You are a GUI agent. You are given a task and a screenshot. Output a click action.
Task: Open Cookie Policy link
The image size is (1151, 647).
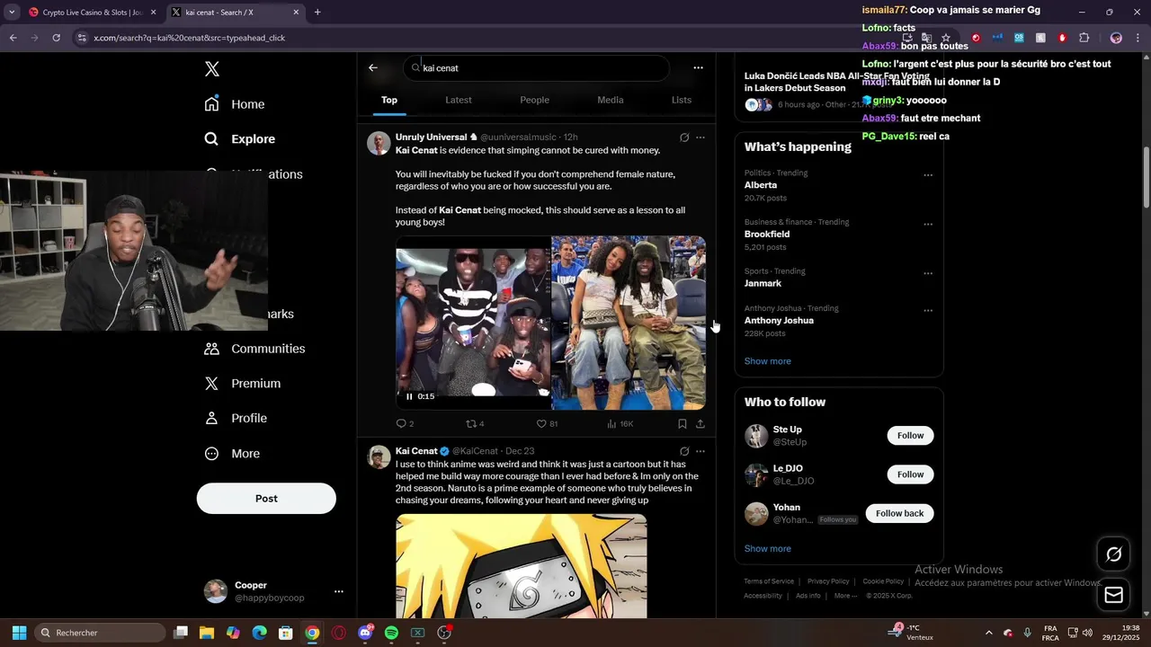(883, 581)
